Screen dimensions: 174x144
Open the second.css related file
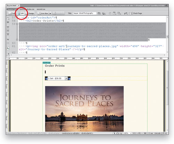41,9
